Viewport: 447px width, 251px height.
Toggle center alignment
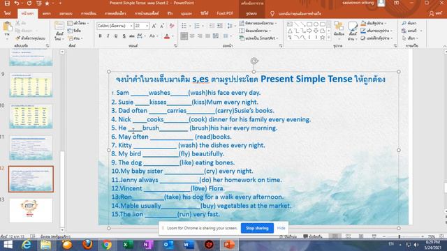[192, 36]
